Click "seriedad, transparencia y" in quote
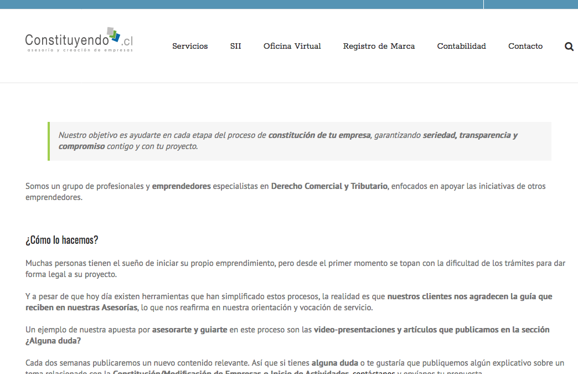This screenshot has width=578, height=374. (x=471, y=135)
